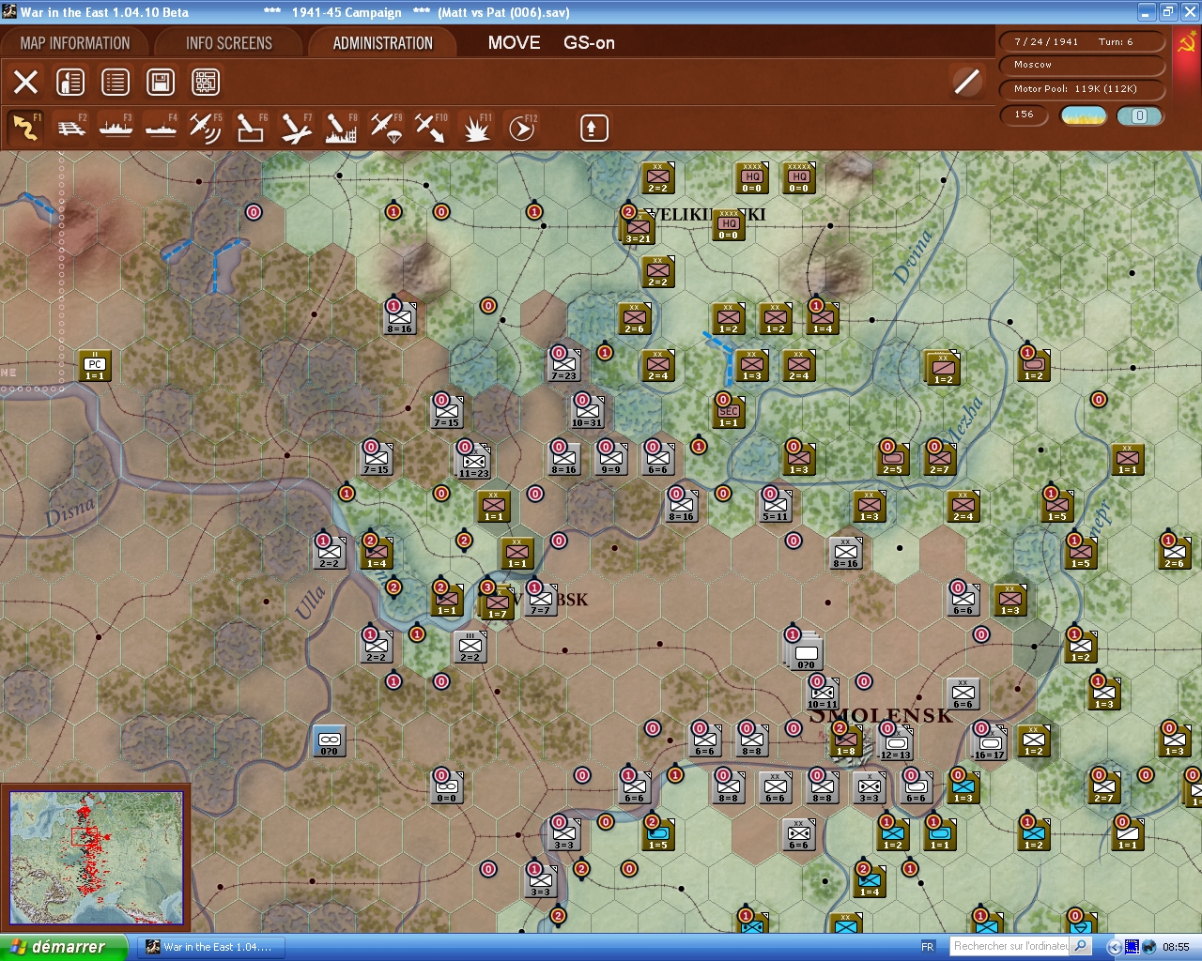The height and width of the screenshot is (961, 1202).
Task: Click the sunny field weather indicator
Action: tap(1084, 115)
